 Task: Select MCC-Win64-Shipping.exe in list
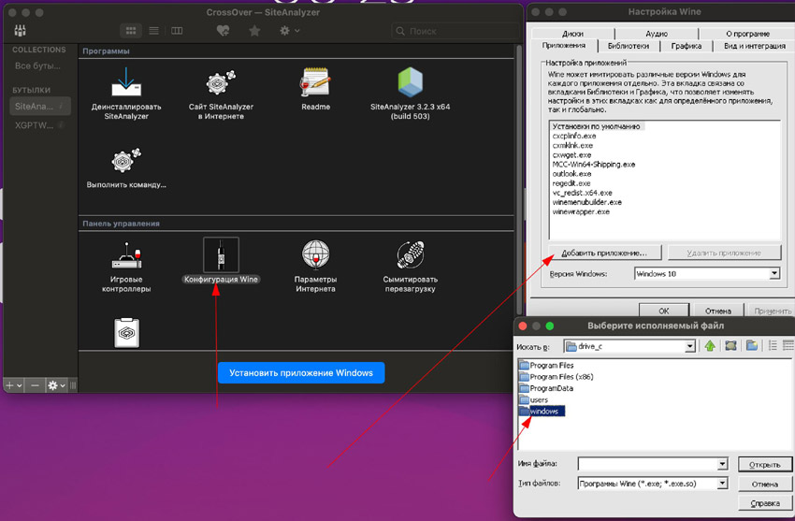tap(593, 165)
